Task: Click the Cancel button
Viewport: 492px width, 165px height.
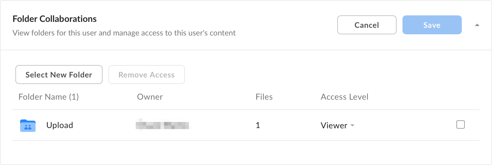Action: (x=367, y=25)
